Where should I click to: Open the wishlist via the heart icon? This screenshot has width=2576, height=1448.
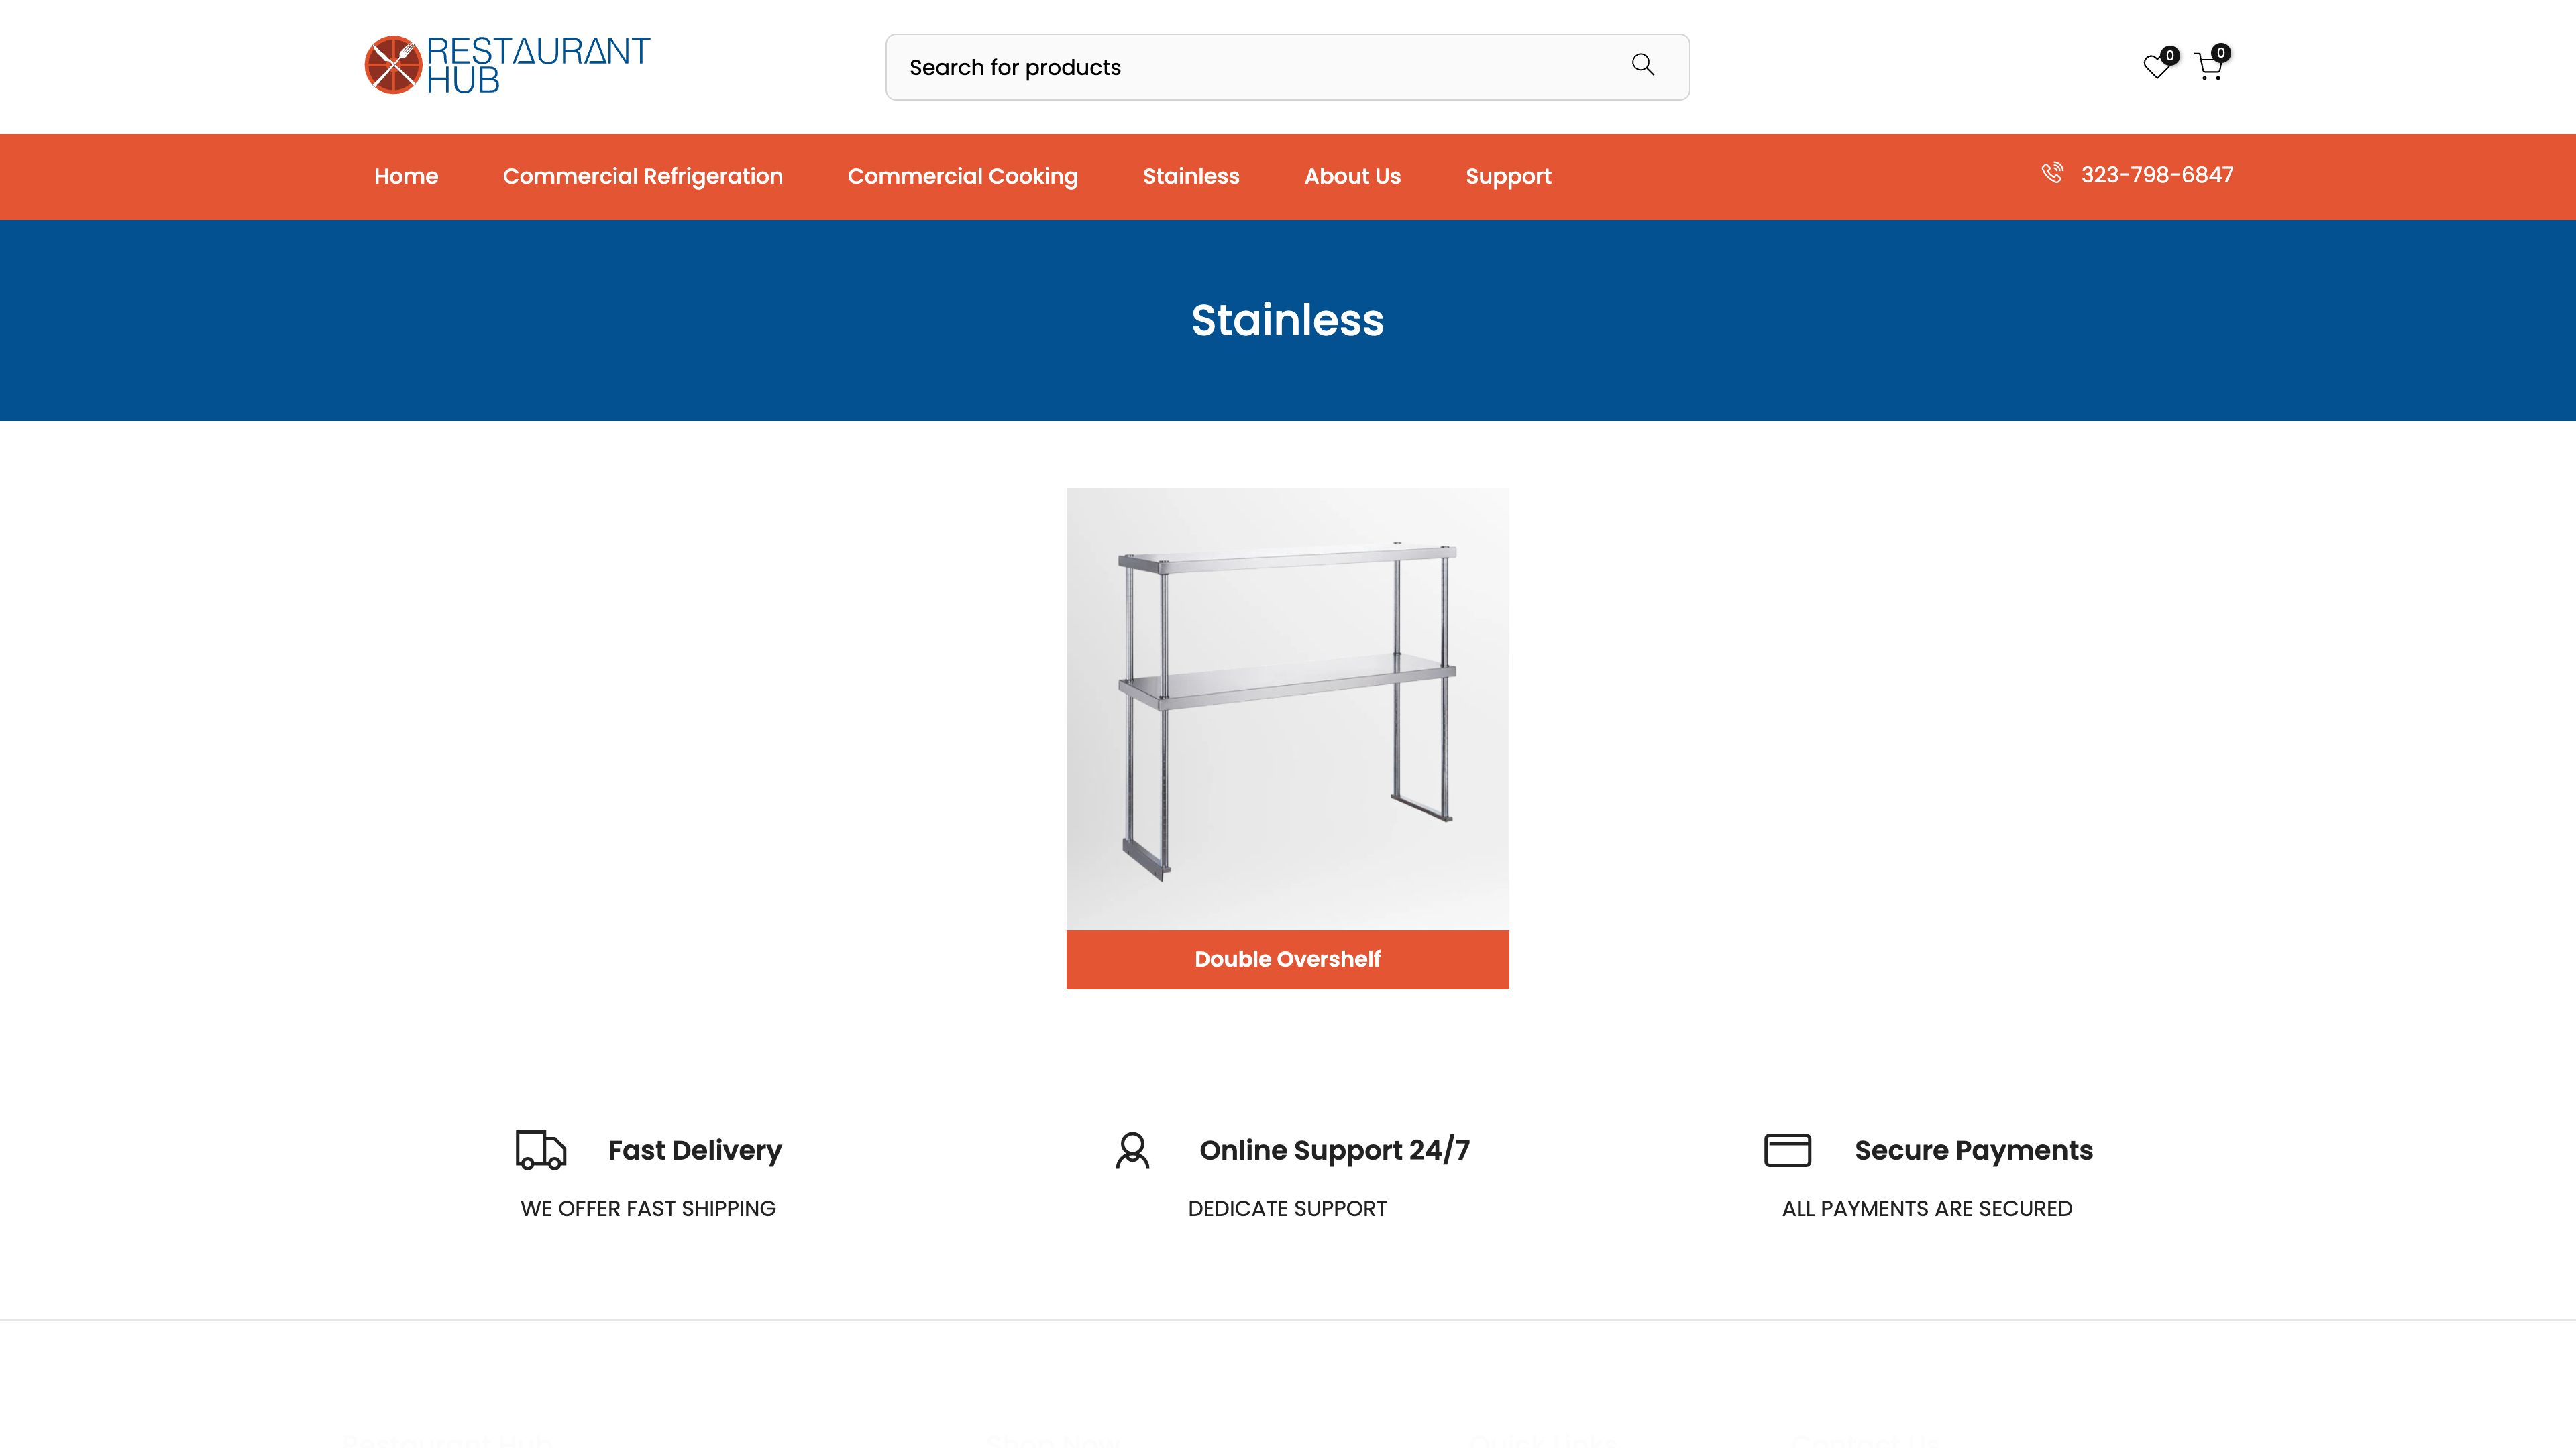pyautogui.click(x=2157, y=66)
